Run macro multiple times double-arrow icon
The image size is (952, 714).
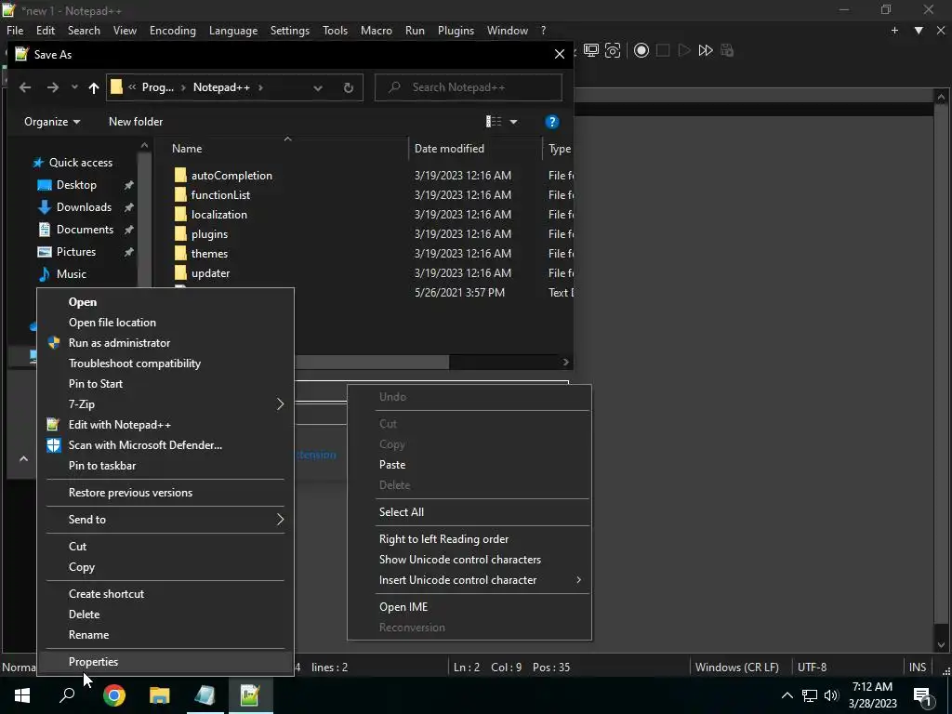point(706,50)
